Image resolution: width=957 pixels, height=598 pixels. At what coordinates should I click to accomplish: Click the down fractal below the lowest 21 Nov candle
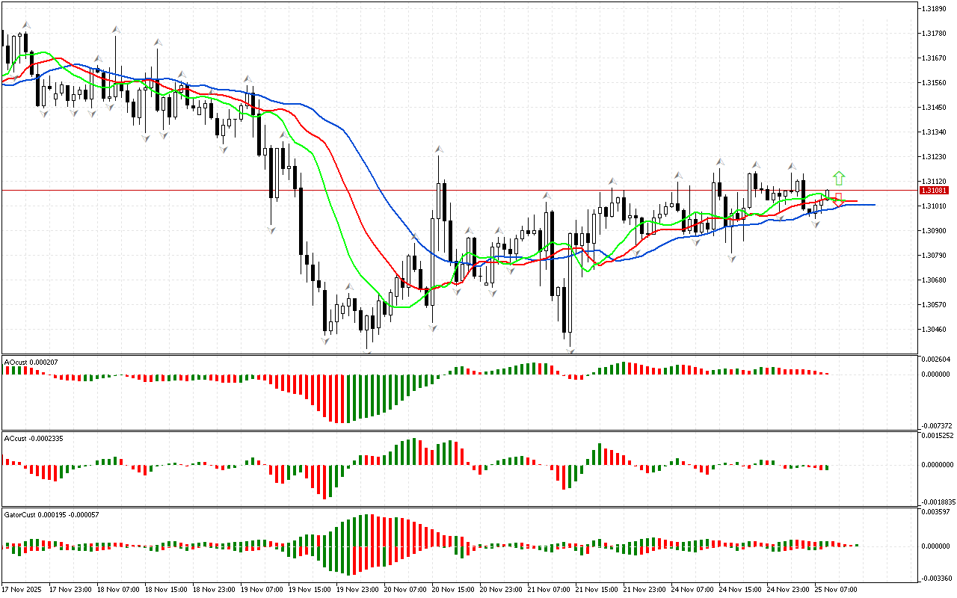click(x=570, y=349)
